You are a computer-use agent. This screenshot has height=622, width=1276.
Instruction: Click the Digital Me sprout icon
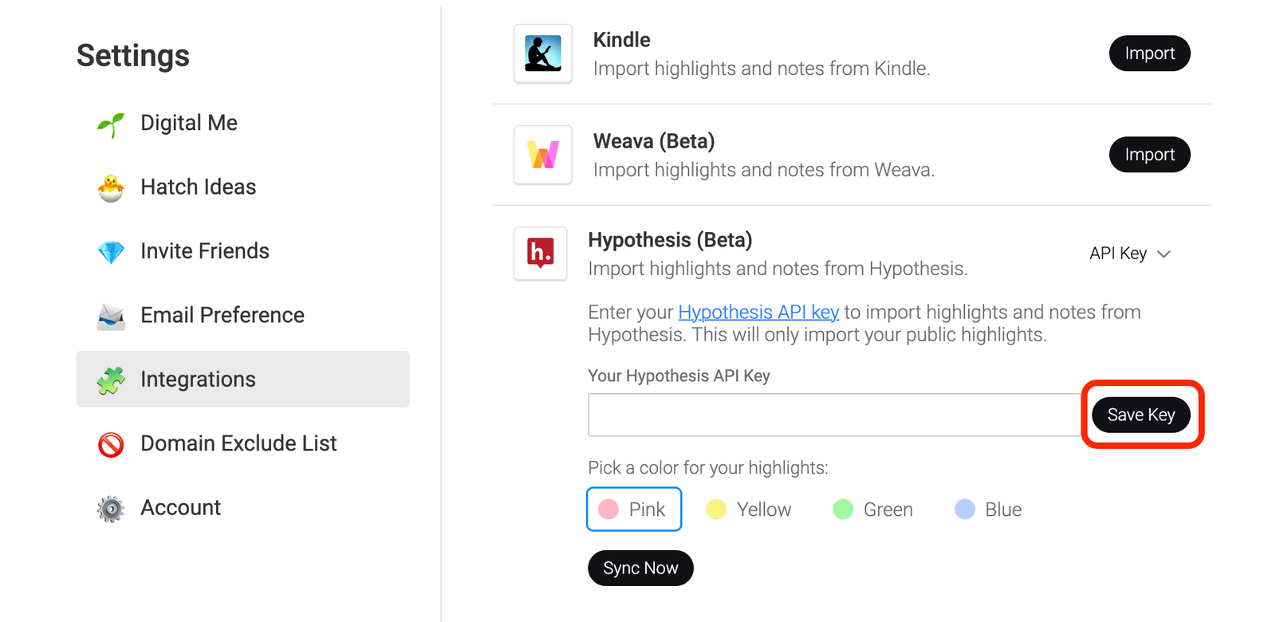pyautogui.click(x=111, y=124)
